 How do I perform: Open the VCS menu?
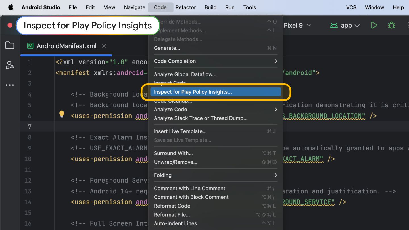[351, 7]
